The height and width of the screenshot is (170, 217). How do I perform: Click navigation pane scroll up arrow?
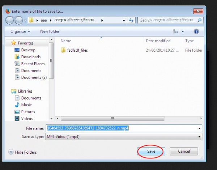[x=51, y=39]
